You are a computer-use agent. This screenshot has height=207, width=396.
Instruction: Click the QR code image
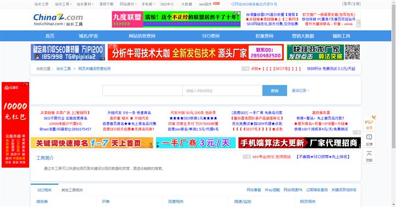click(x=353, y=52)
